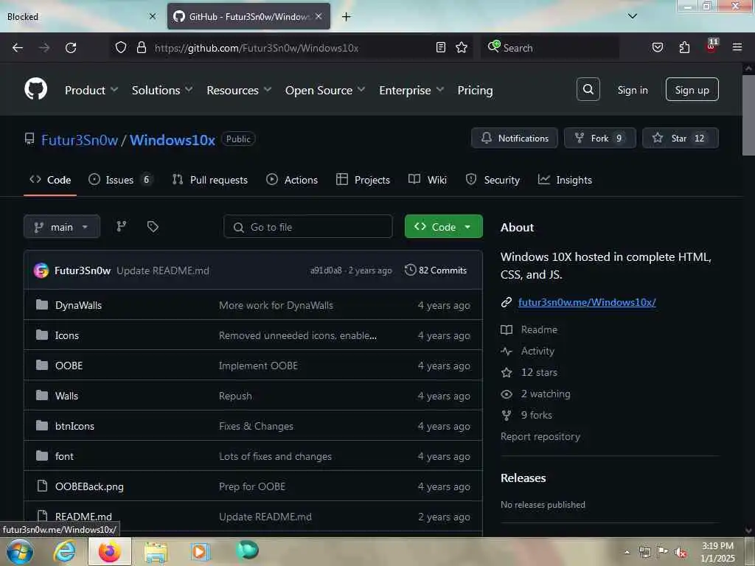
Task: Click the page vertical scrollbar thumb
Action: click(x=748, y=114)
